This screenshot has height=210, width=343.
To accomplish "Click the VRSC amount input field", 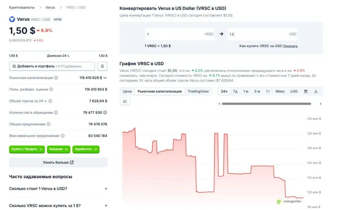I will tap(180, 34).
